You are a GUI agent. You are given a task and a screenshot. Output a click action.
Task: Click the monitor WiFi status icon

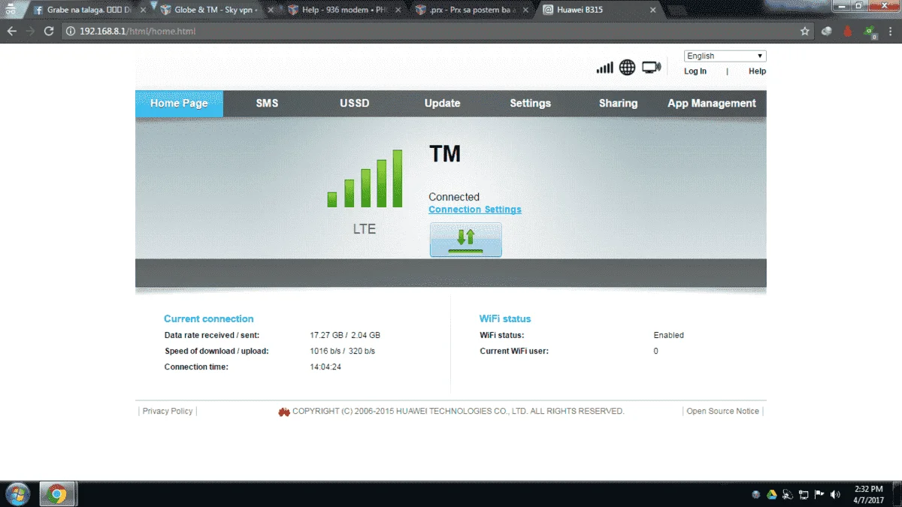click(x=651, y=68)
